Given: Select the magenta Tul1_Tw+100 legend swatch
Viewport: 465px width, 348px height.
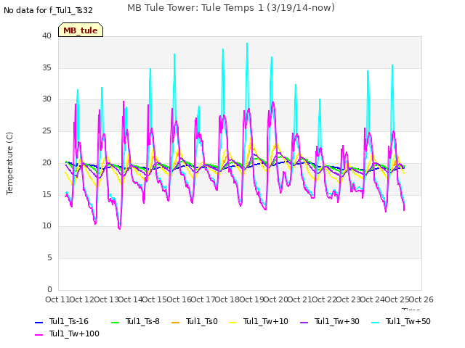Looking at the screenshot, I should pos(39,335).
